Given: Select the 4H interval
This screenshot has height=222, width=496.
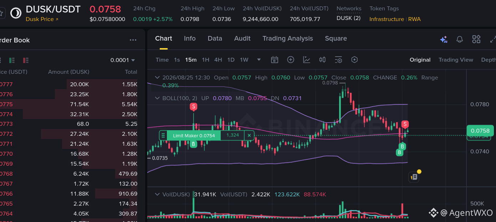Looking at the screenshot, I should pos(218,60).
